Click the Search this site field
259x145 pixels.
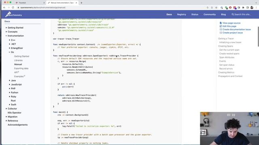point(241,14)
